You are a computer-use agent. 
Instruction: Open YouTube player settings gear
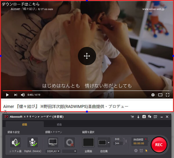[153, 95]
